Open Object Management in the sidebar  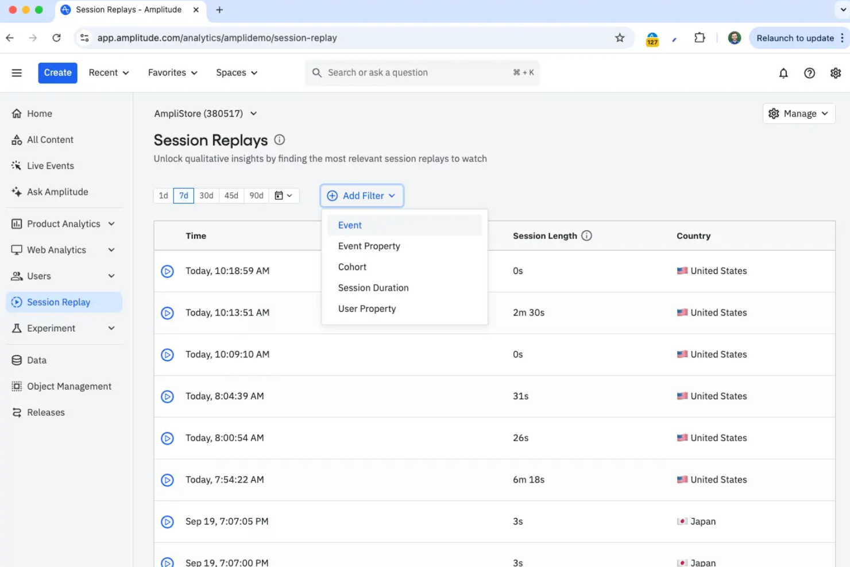[x=64, y=387]
